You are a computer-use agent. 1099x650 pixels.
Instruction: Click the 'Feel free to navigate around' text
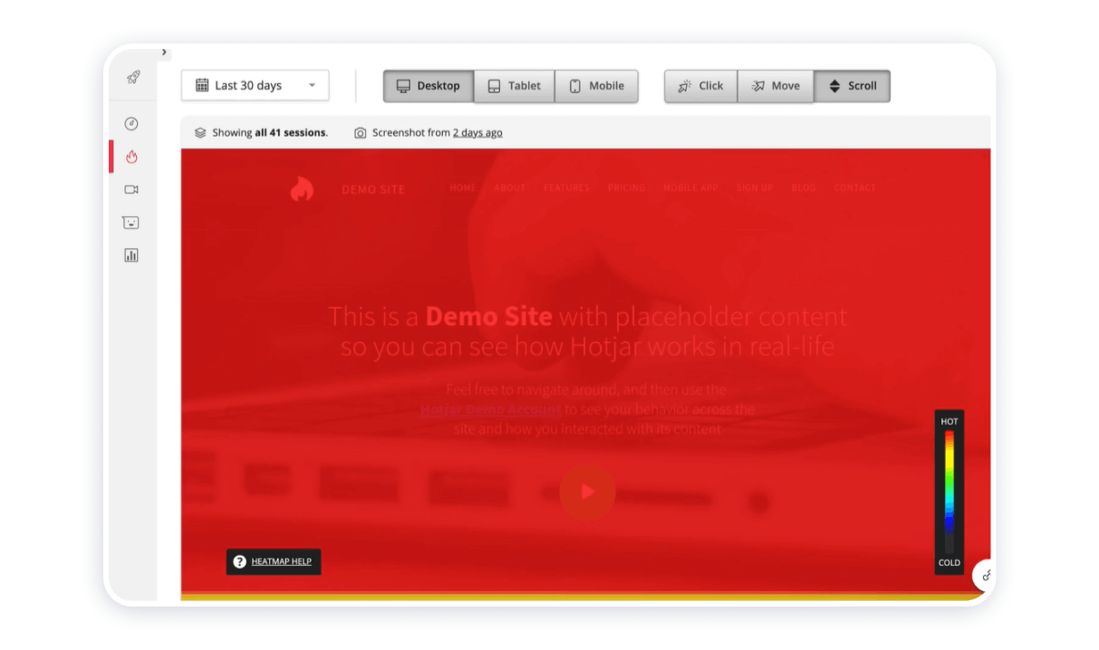(x=586, y=390)
